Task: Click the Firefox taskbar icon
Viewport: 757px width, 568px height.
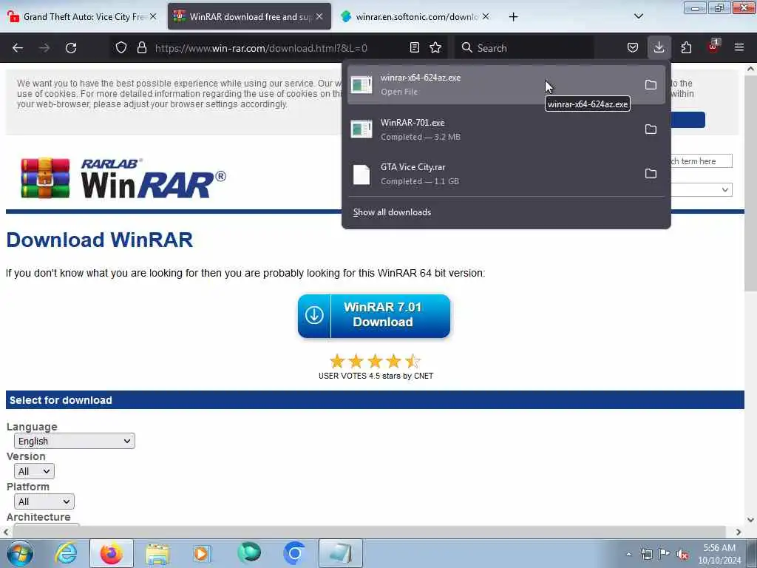Action: point(112,553)
